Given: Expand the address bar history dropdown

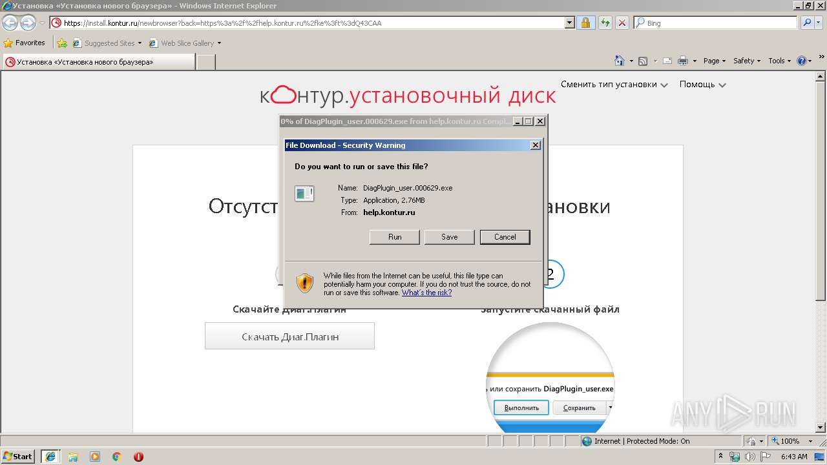Looking at the screenshot, I should coord(569,23).
